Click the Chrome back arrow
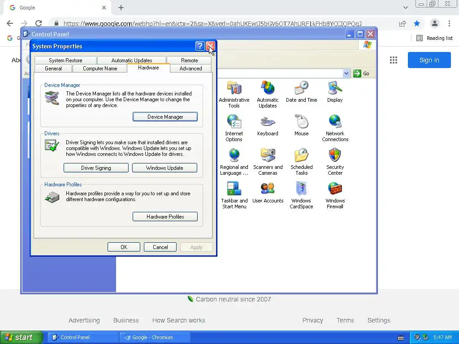The image size is (459, 344). (x=10, y=23)
